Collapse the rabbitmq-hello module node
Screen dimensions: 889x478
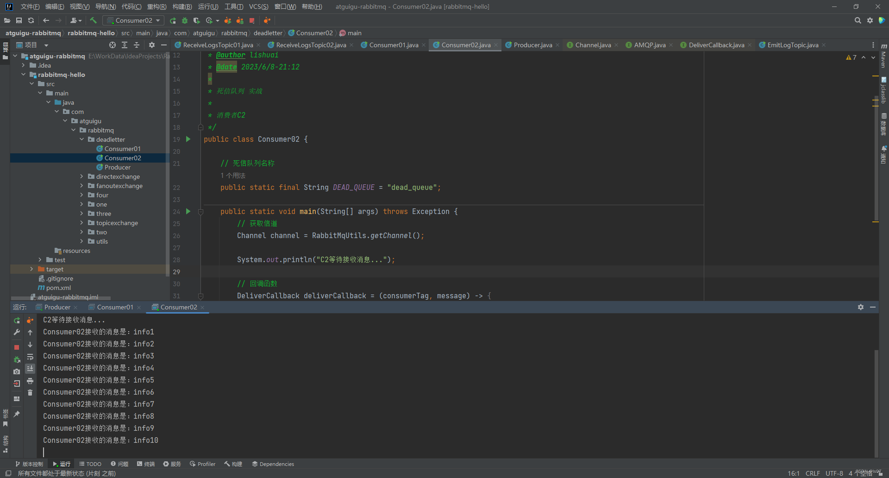click(x=23, y=75)
